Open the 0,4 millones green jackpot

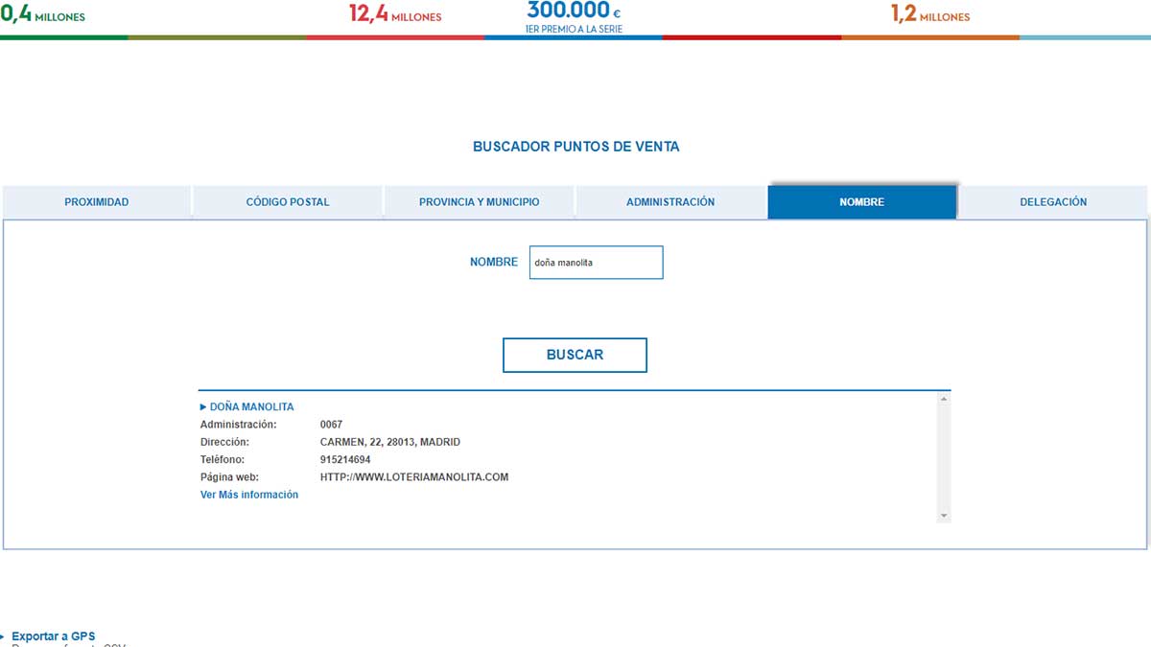[43, 16]
